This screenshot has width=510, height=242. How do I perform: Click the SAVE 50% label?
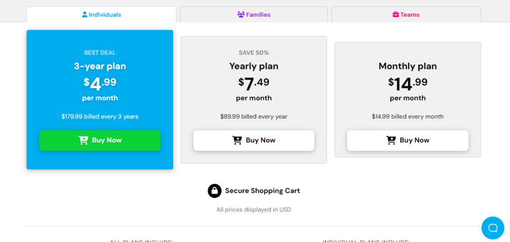[254, 53]
